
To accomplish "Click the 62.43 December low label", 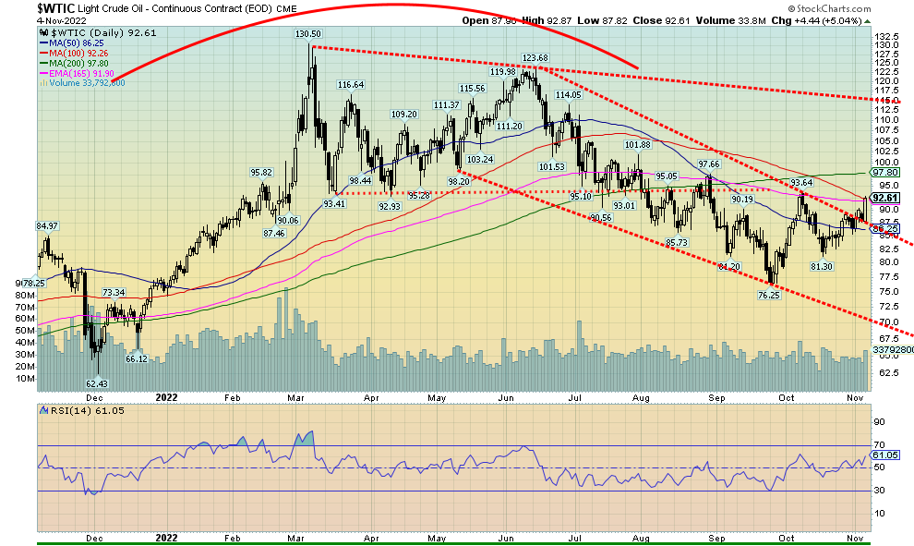I will 99,384.
